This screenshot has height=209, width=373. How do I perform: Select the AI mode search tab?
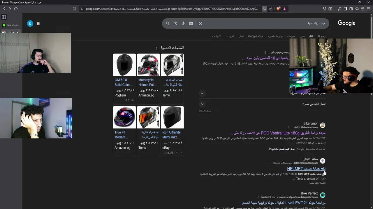[x=321, y=36]
